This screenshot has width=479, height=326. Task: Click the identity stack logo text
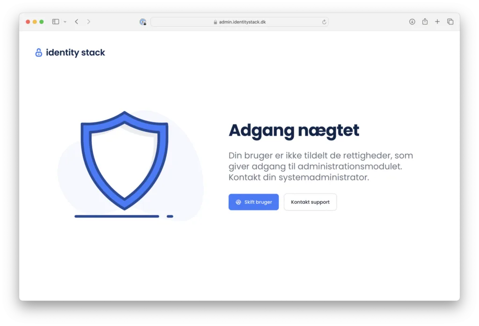pos(75,52)
